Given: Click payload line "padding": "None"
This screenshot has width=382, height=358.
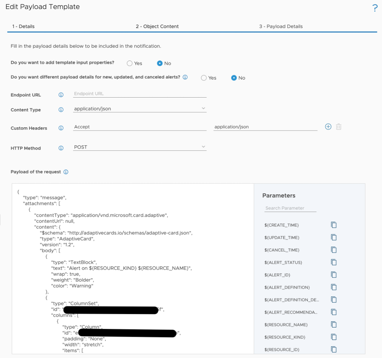Looking at the screenshot, I should (x=84, y=339).
